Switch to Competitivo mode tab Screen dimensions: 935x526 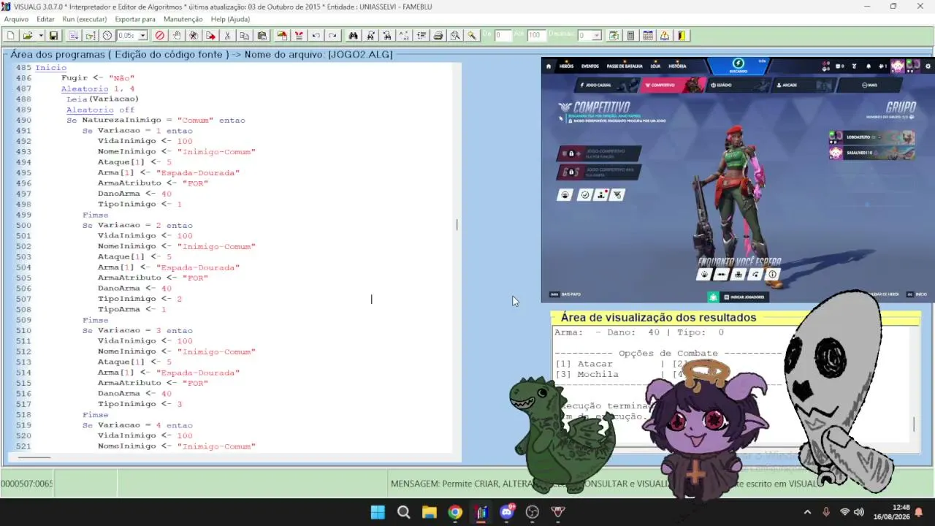click(x=673, y=85)
